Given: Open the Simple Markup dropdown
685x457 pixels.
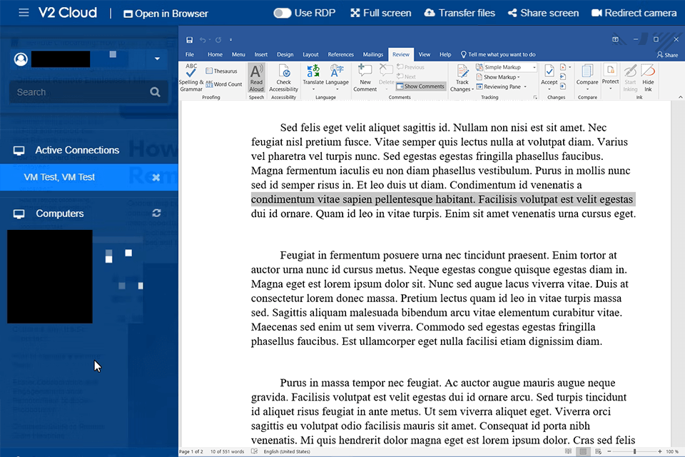Looking at the screenshot, I should 502,67.
